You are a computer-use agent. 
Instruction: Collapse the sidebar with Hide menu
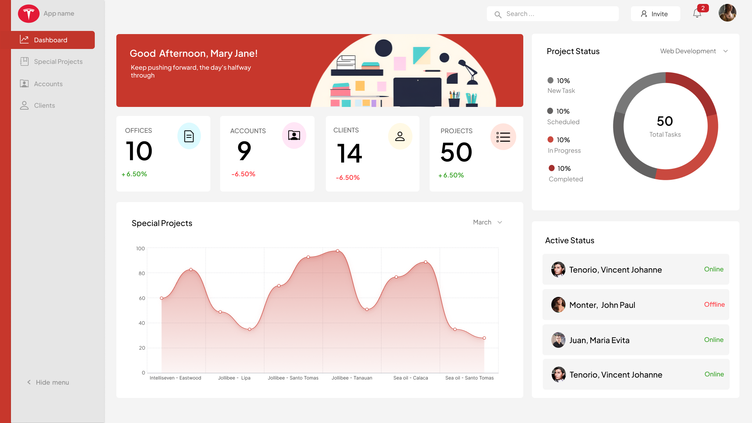[x=47, y=382]
